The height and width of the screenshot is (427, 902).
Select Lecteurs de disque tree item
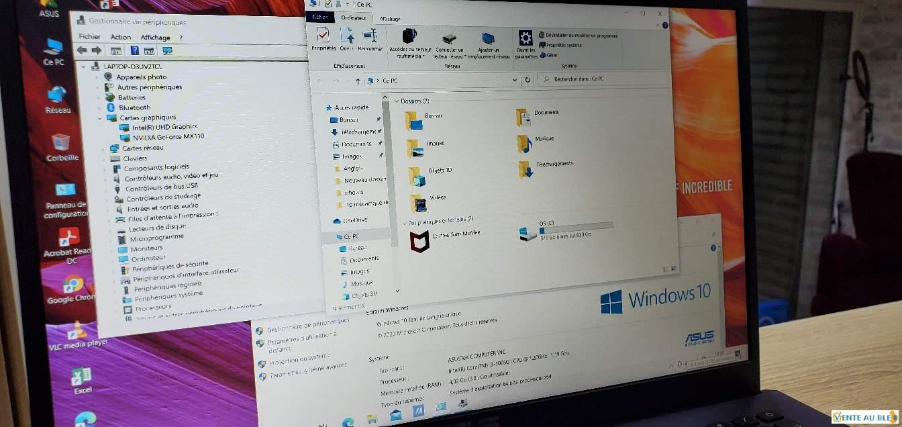[x=157, y=228]
